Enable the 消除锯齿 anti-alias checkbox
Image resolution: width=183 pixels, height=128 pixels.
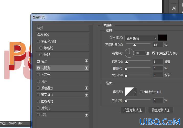click(141, 92)
